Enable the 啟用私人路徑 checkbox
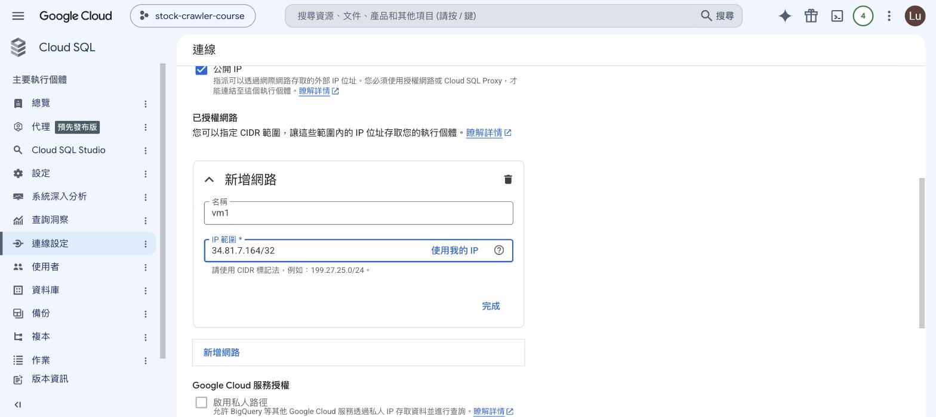 (201, 403)
